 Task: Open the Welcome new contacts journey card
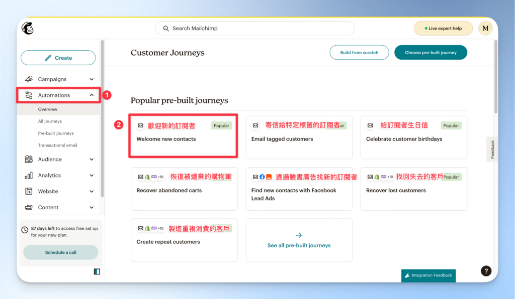[183, 136]
